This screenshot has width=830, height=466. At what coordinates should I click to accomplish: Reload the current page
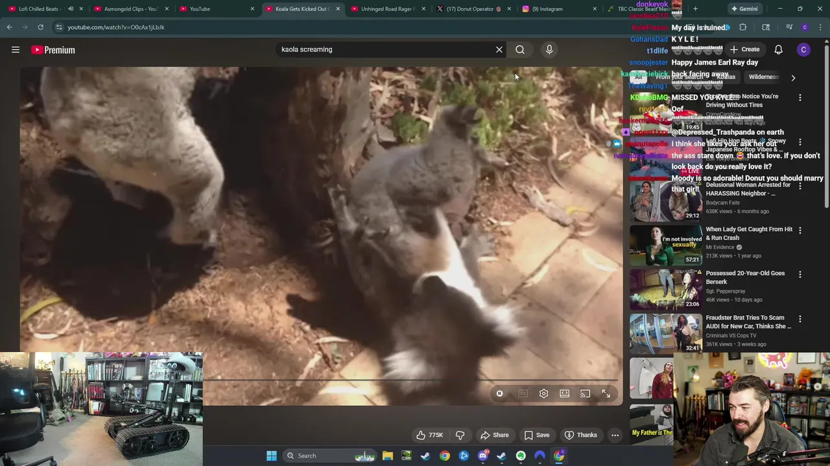[40, 27]
